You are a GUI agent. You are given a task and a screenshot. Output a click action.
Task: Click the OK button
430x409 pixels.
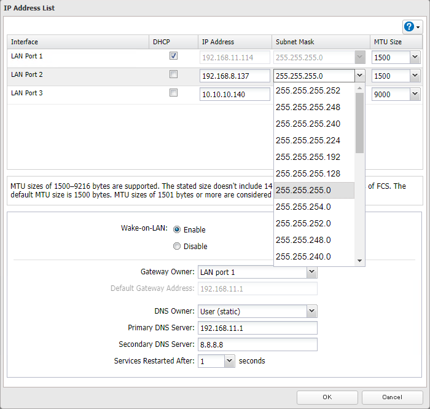coord(327,397)
